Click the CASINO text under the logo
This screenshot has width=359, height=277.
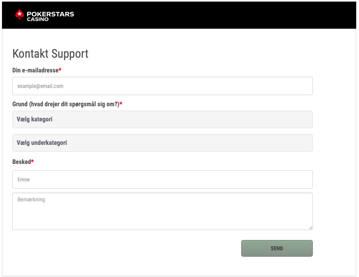[x=38, y=19]
